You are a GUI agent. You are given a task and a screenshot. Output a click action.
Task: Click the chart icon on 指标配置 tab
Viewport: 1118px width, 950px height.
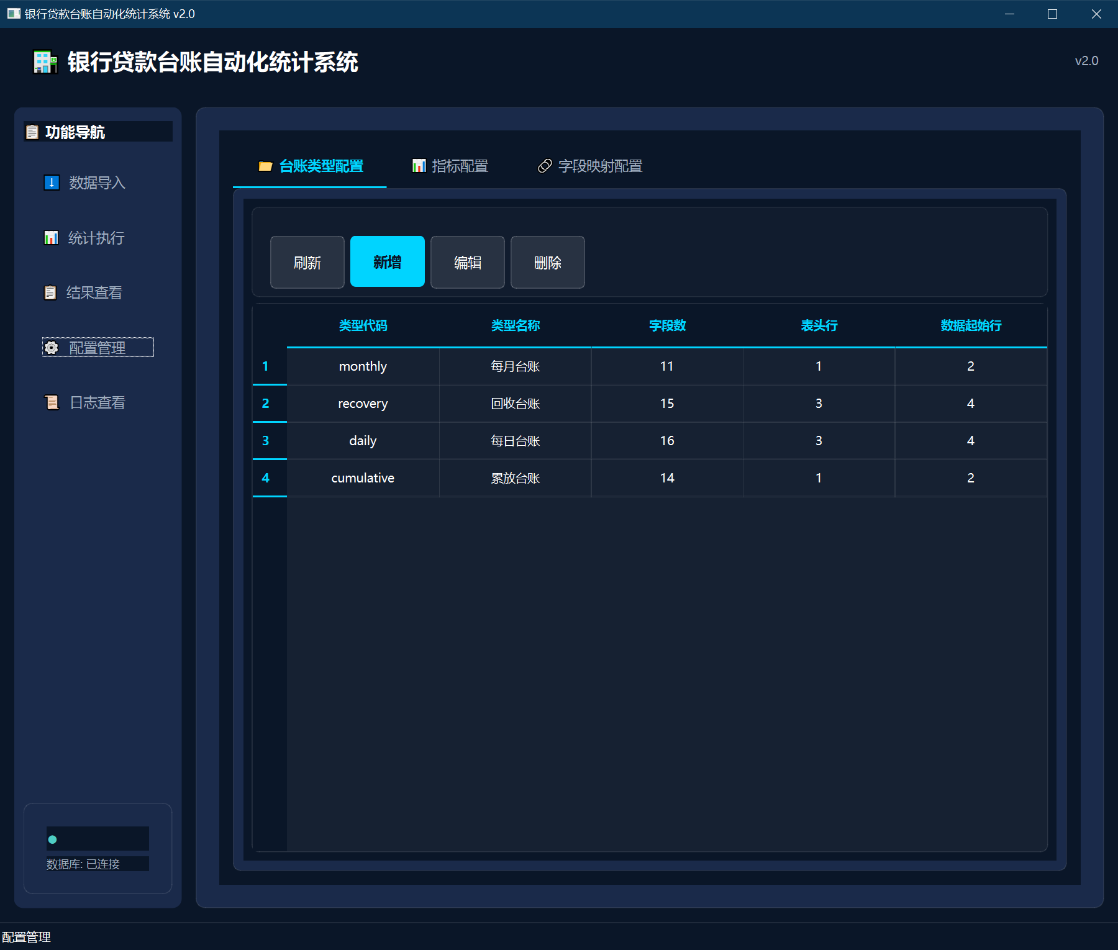click(419, 166)
